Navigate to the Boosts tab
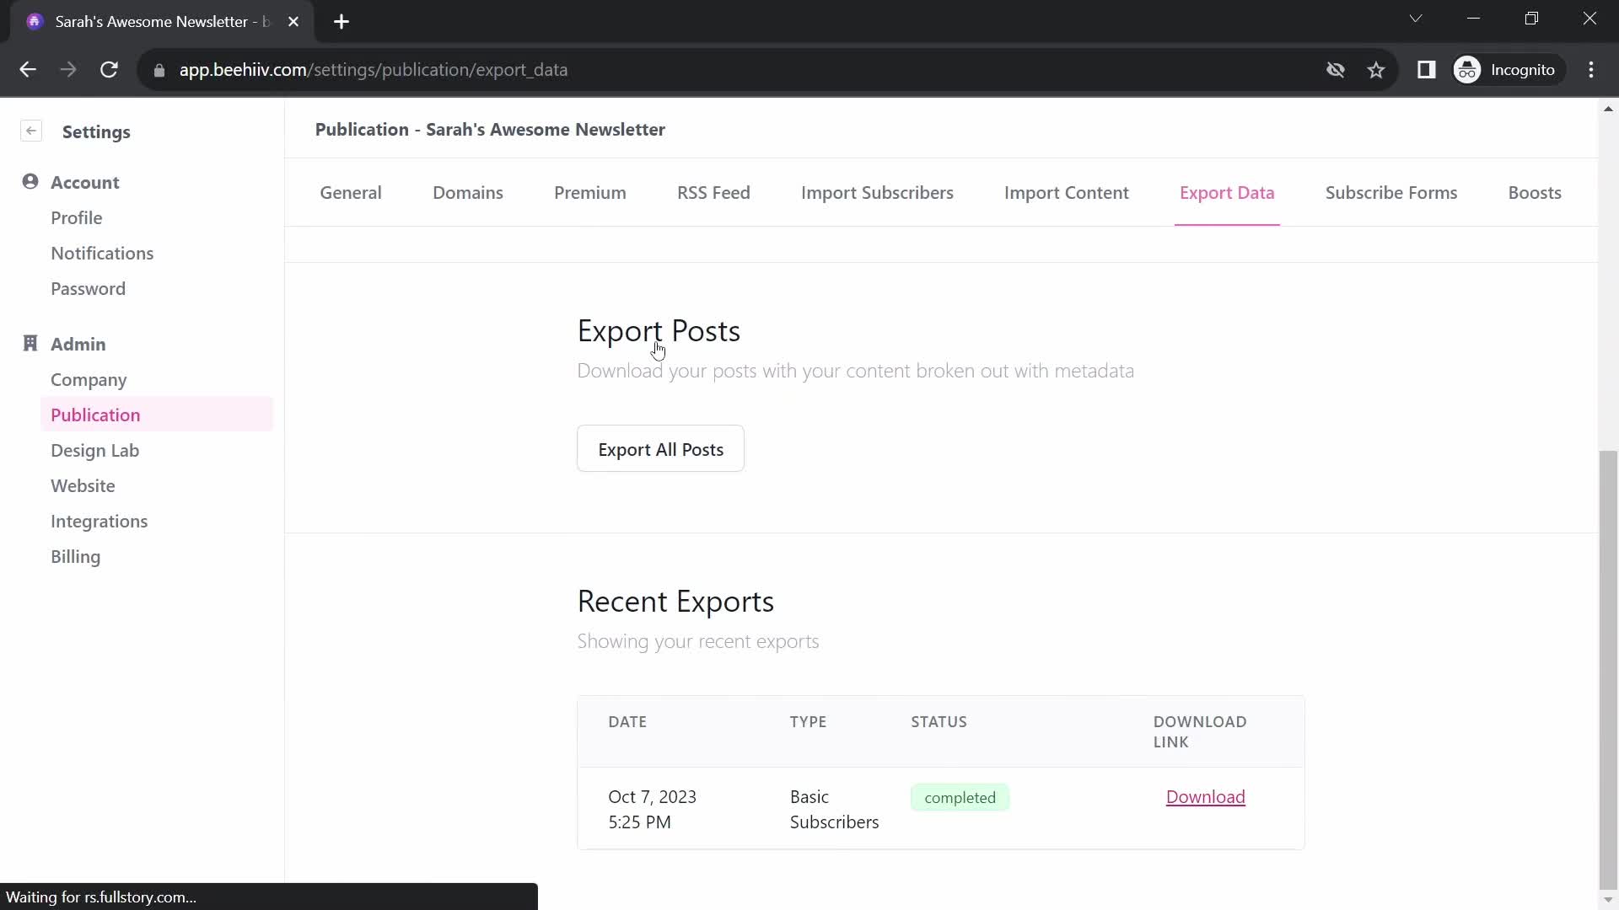1619x910 pixels. click(1535, 192)
